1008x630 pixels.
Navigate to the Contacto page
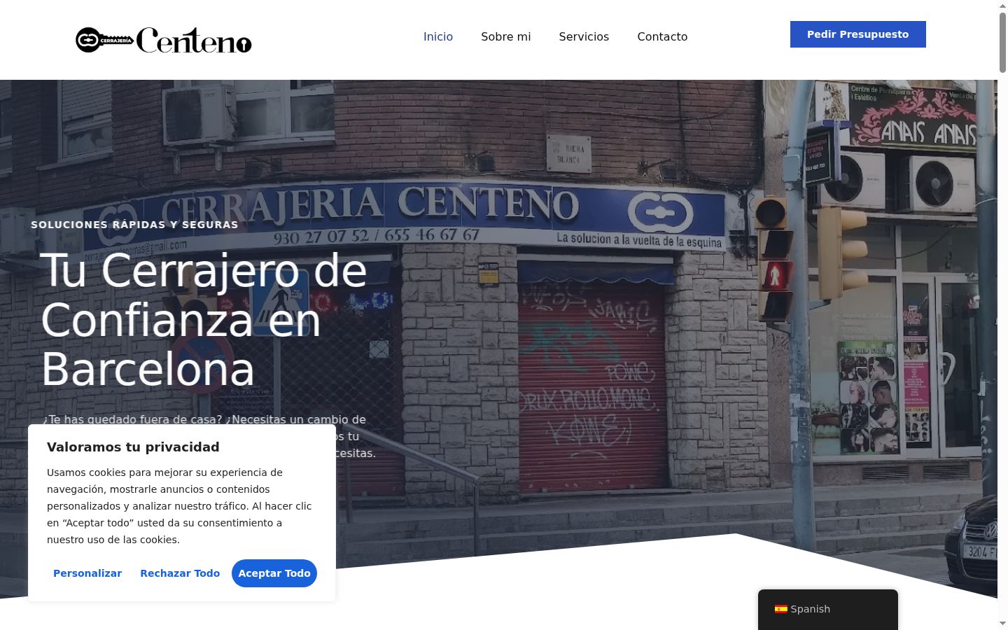coord(662,36)
